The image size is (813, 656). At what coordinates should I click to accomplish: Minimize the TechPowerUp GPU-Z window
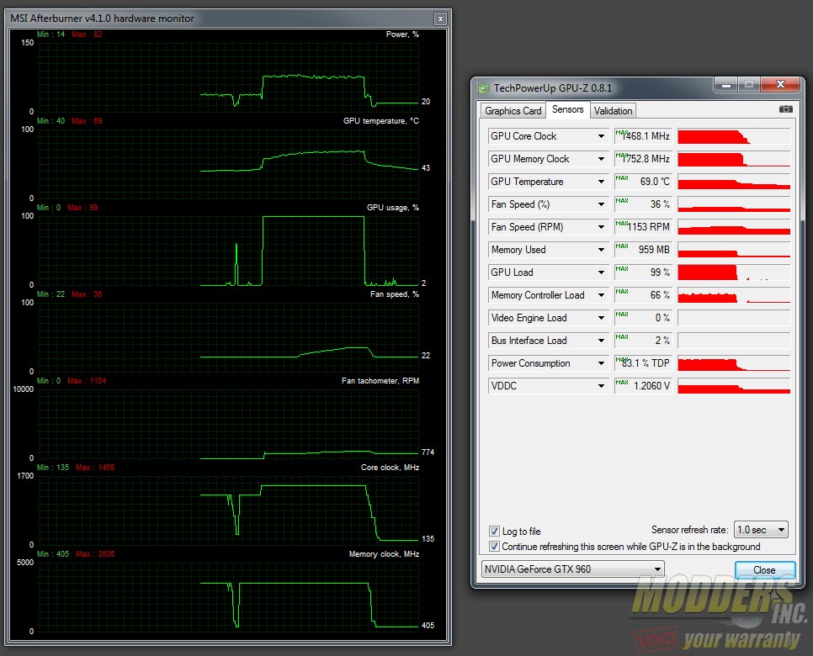725,84
